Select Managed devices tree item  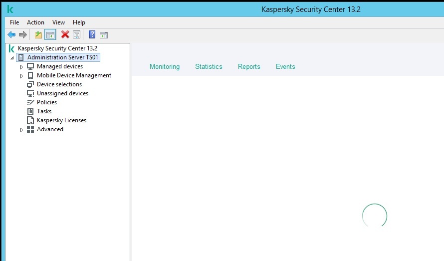60,66
